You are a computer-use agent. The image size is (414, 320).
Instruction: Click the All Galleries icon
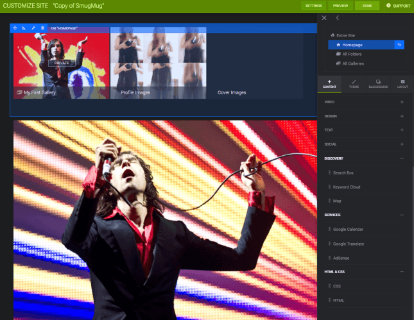point(338,63)
